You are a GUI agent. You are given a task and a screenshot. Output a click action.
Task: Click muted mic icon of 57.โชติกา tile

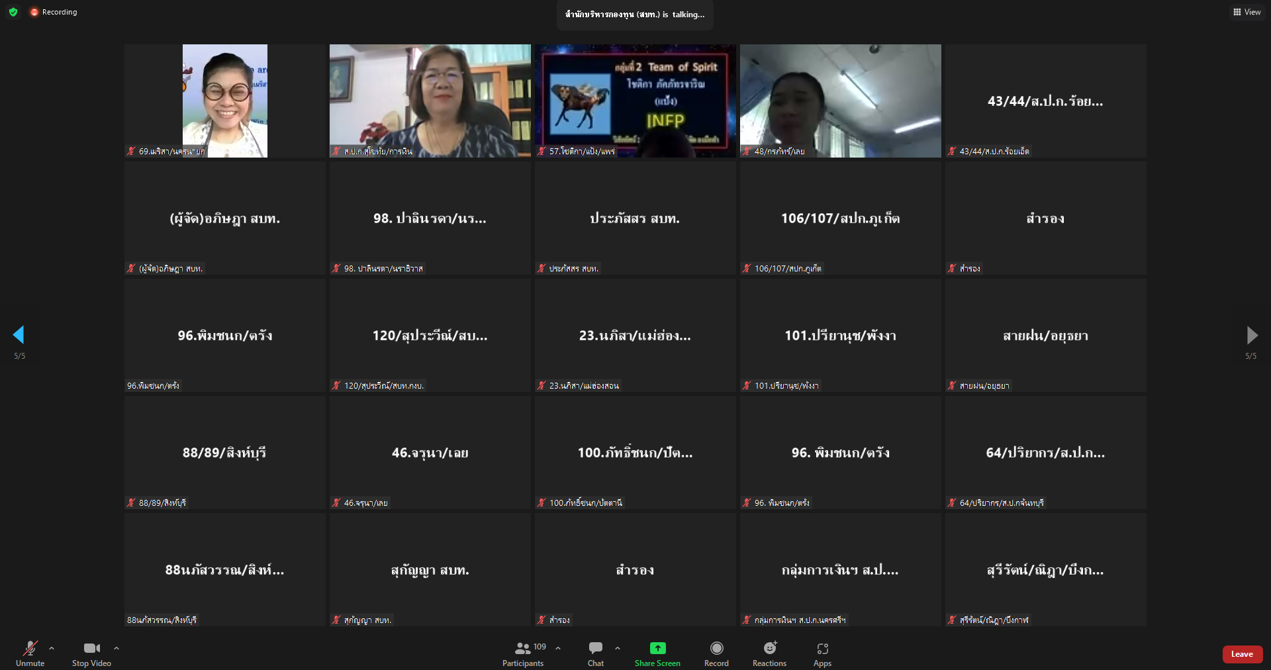pyautogui.click(x=541, y=152)
